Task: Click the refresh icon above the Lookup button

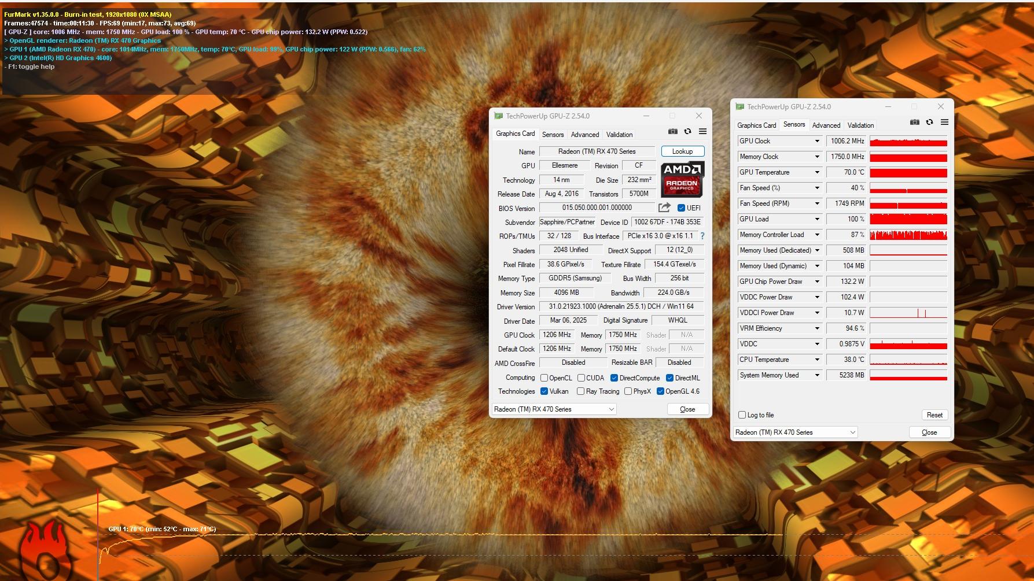Action: (687, 131)
